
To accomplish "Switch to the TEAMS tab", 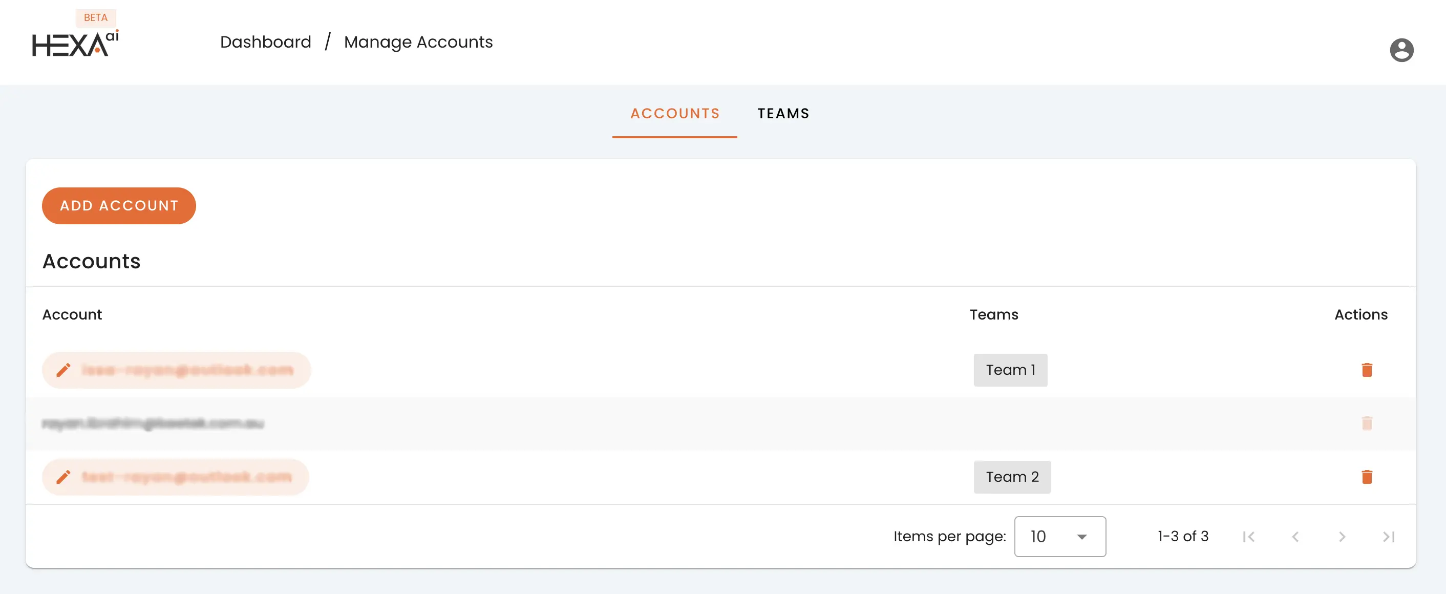I will tap(783, 113).
